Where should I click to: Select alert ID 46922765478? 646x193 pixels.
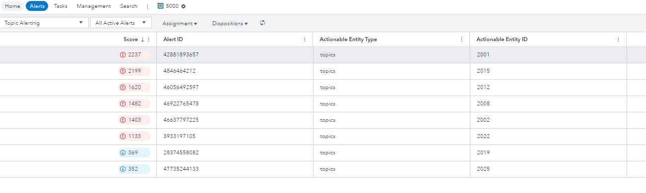pos(181,104)
